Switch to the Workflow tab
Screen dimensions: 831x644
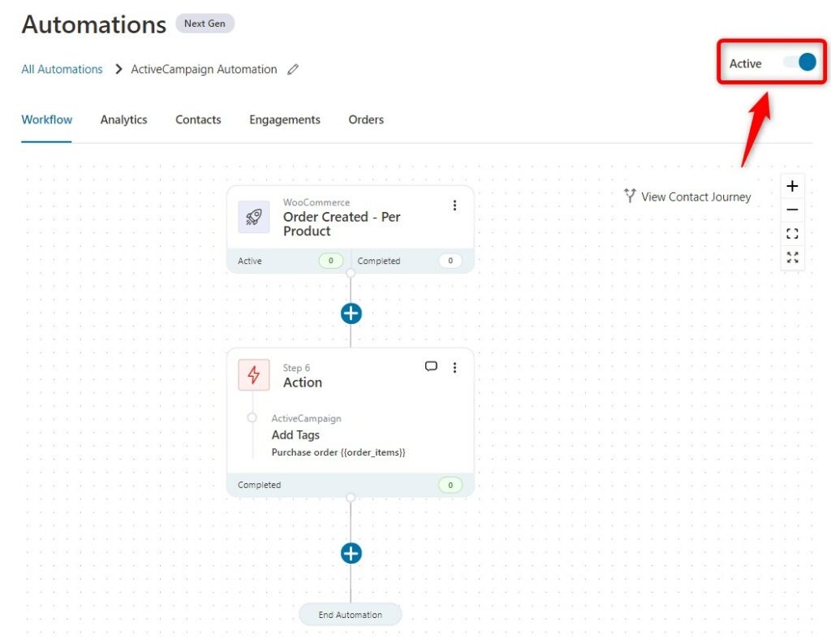(x=46, y=120)
